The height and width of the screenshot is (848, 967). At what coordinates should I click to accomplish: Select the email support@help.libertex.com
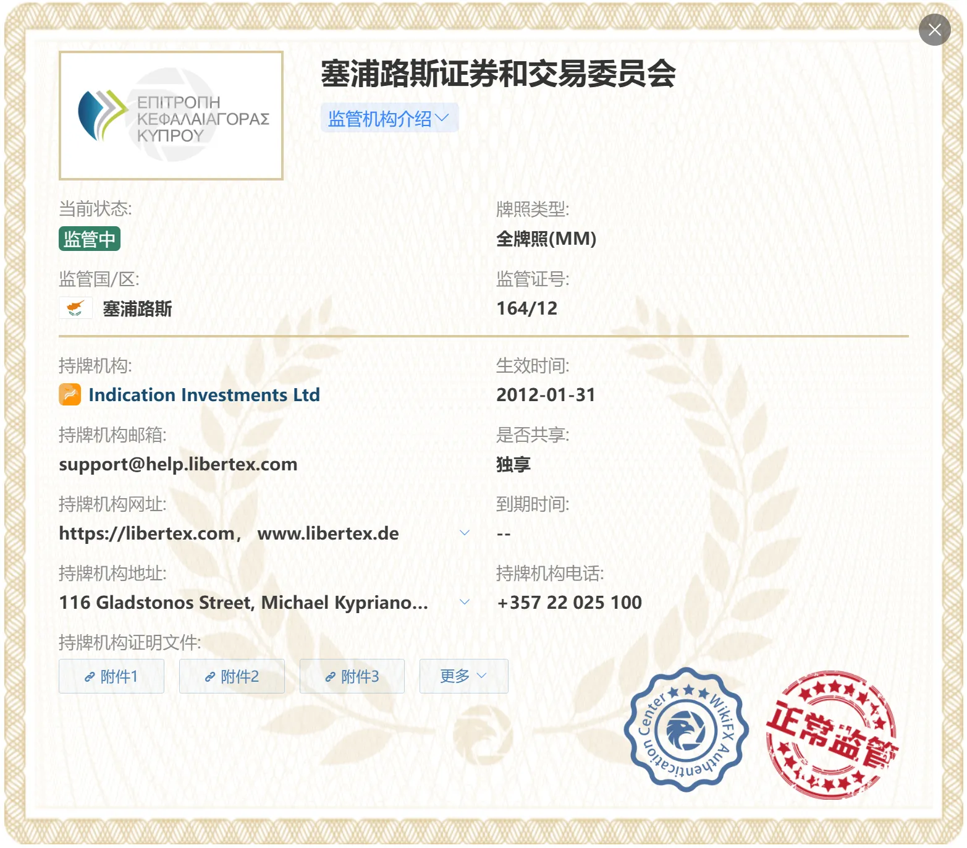point(178,464)
